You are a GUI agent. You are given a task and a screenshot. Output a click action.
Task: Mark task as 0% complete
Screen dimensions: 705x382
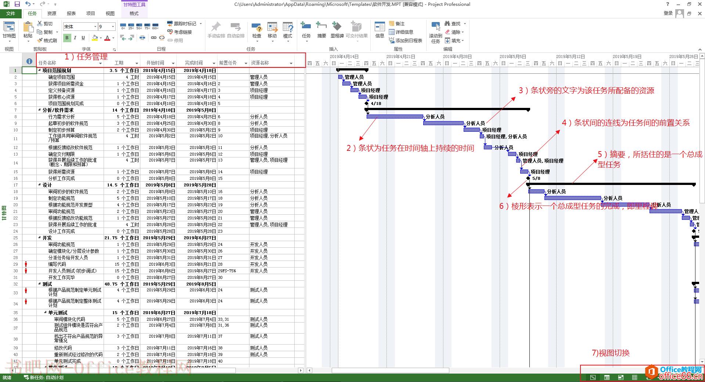pos(123,26)
